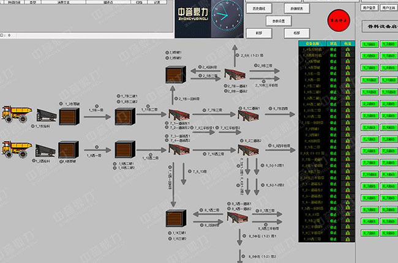Click the bottom-left crusher box 1_14
398x263 pixels.
(176, 220)
